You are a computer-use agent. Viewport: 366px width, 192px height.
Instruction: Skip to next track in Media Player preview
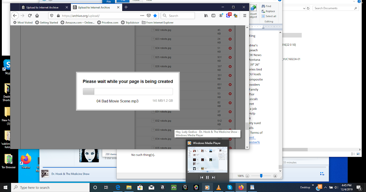pyautogui.click(x=213, y=177)
